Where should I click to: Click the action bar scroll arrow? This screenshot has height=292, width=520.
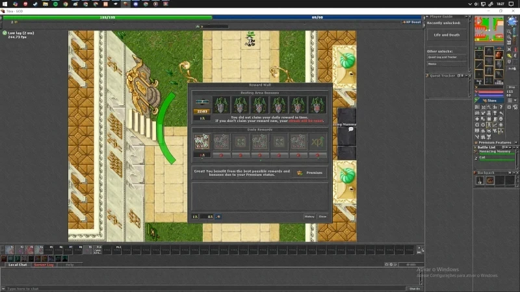point(419,248)
